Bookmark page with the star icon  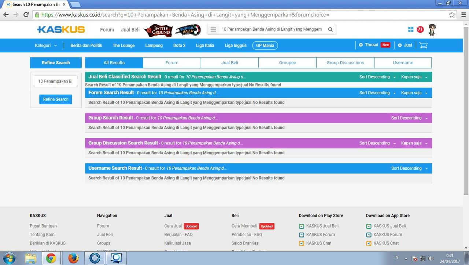(452, 15)
